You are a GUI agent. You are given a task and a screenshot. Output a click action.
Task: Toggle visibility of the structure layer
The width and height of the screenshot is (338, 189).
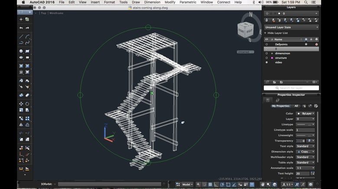pos(266,58)
